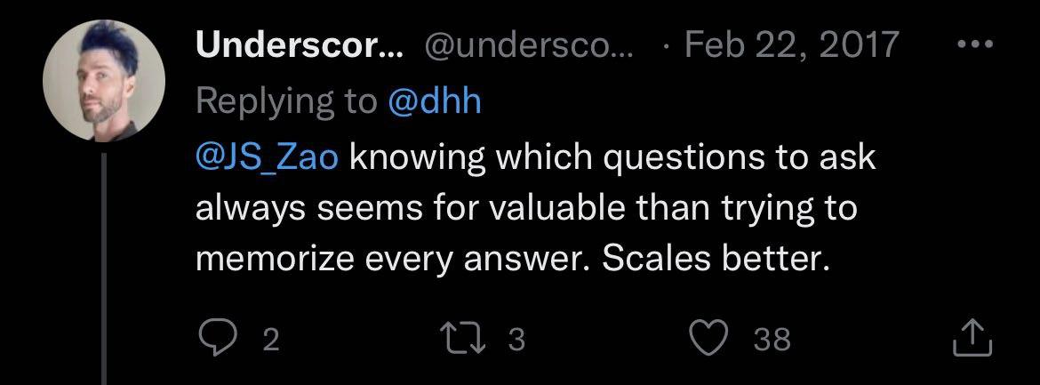The width and height of the screenshot is (1040, 385).
Task: Click the display name starting with Underscor
Action: coord(299,45)
